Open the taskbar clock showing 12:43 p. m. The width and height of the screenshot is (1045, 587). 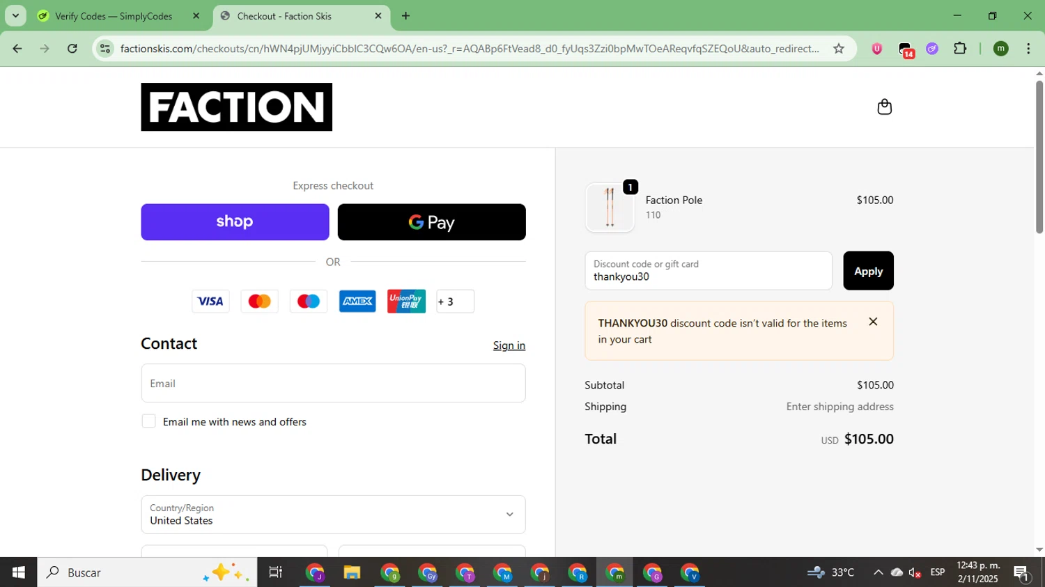click(978, 572)
